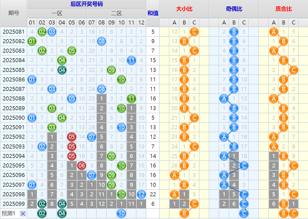Click blue C ball in 奇偶比 row 2025095

click(x=244, y=165)
